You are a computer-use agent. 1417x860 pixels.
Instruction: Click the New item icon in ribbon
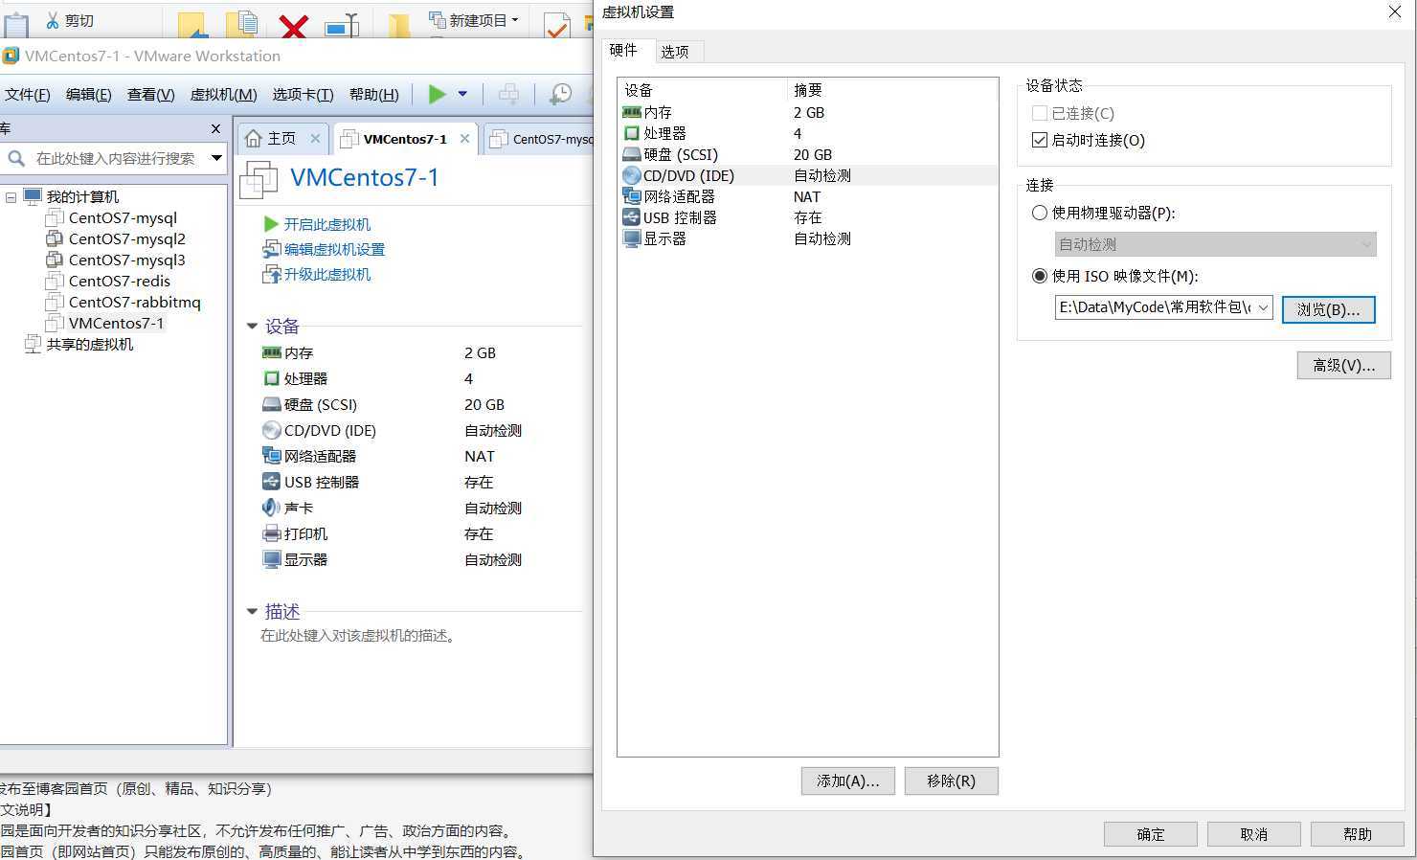pos(437,19)
